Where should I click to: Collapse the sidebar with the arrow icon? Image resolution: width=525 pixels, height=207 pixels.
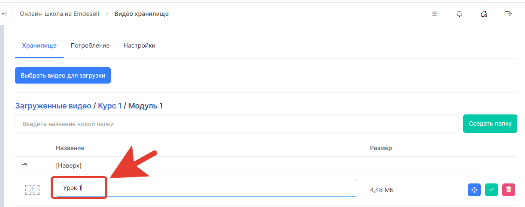tap(4, 14)
